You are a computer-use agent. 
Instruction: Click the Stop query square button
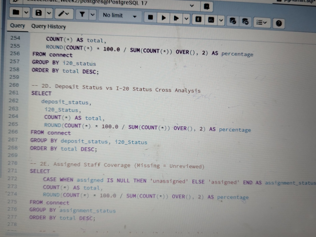tap(150, 17)
